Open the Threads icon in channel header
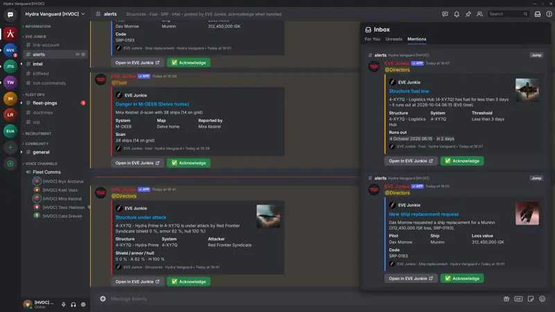The height and width of the screenshot is (312, 555). point(445,14)
